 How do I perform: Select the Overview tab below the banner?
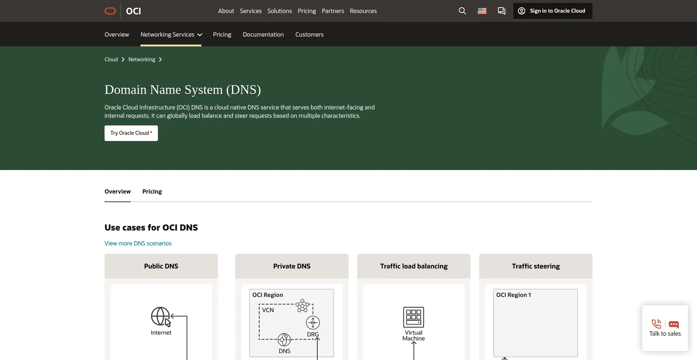point(117,191)
